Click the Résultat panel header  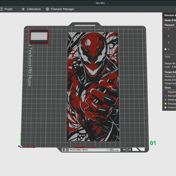tap(170, 15)
